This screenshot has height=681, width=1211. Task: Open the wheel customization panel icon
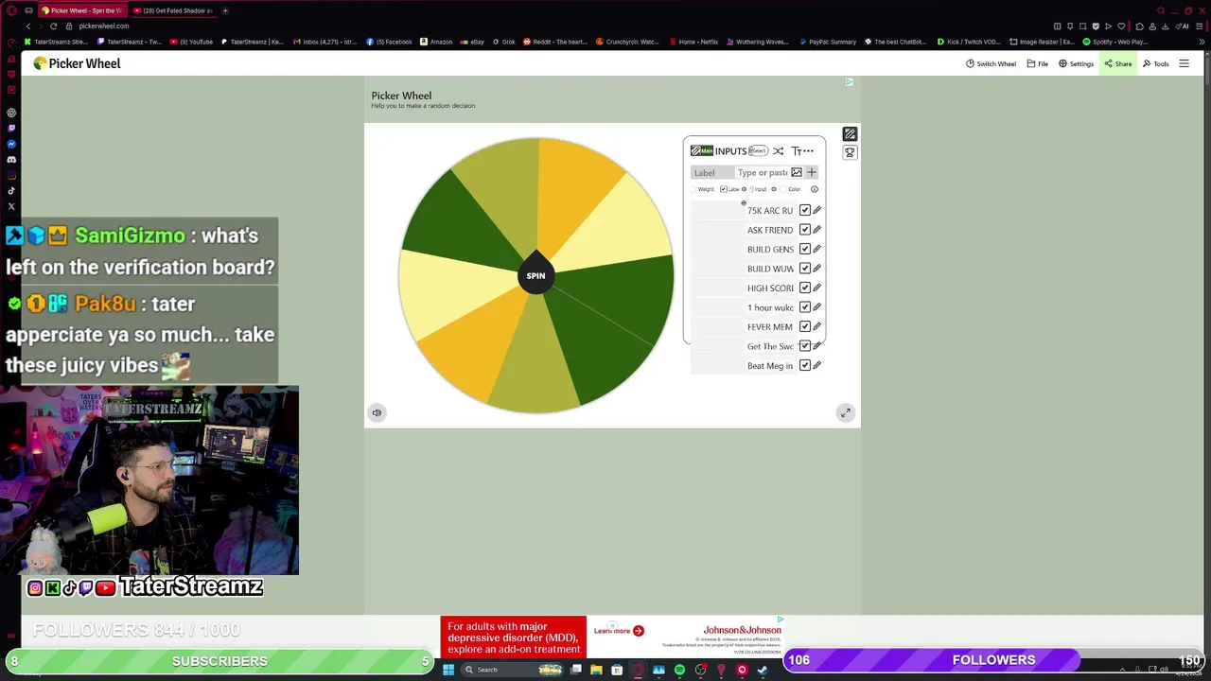pyautogui.click(x=850, y=134)
